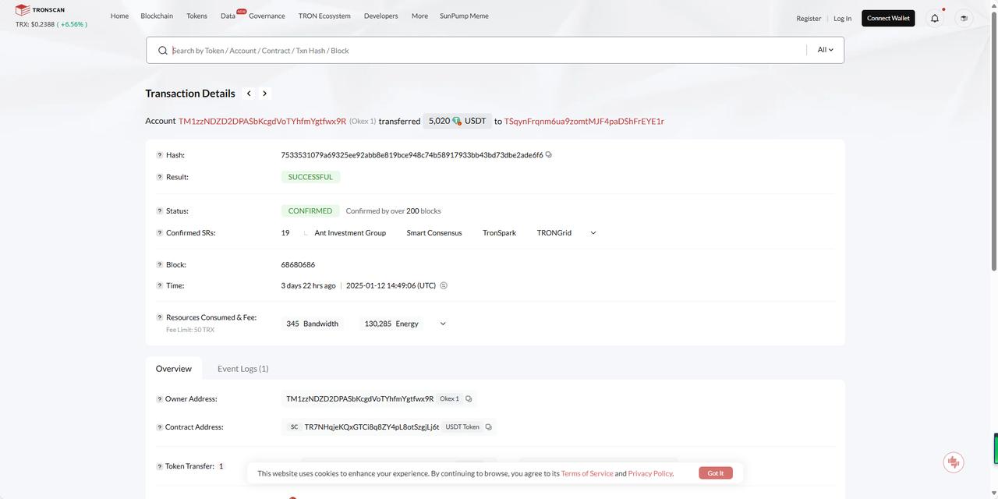Open the Terms of Service link
Image resolution: width=998 pixels, height=499 pixels.
click(587, 473)
